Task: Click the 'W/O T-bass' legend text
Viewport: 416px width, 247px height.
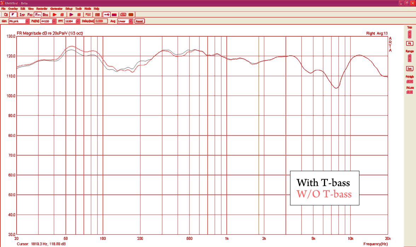Action: coord(324,194)
